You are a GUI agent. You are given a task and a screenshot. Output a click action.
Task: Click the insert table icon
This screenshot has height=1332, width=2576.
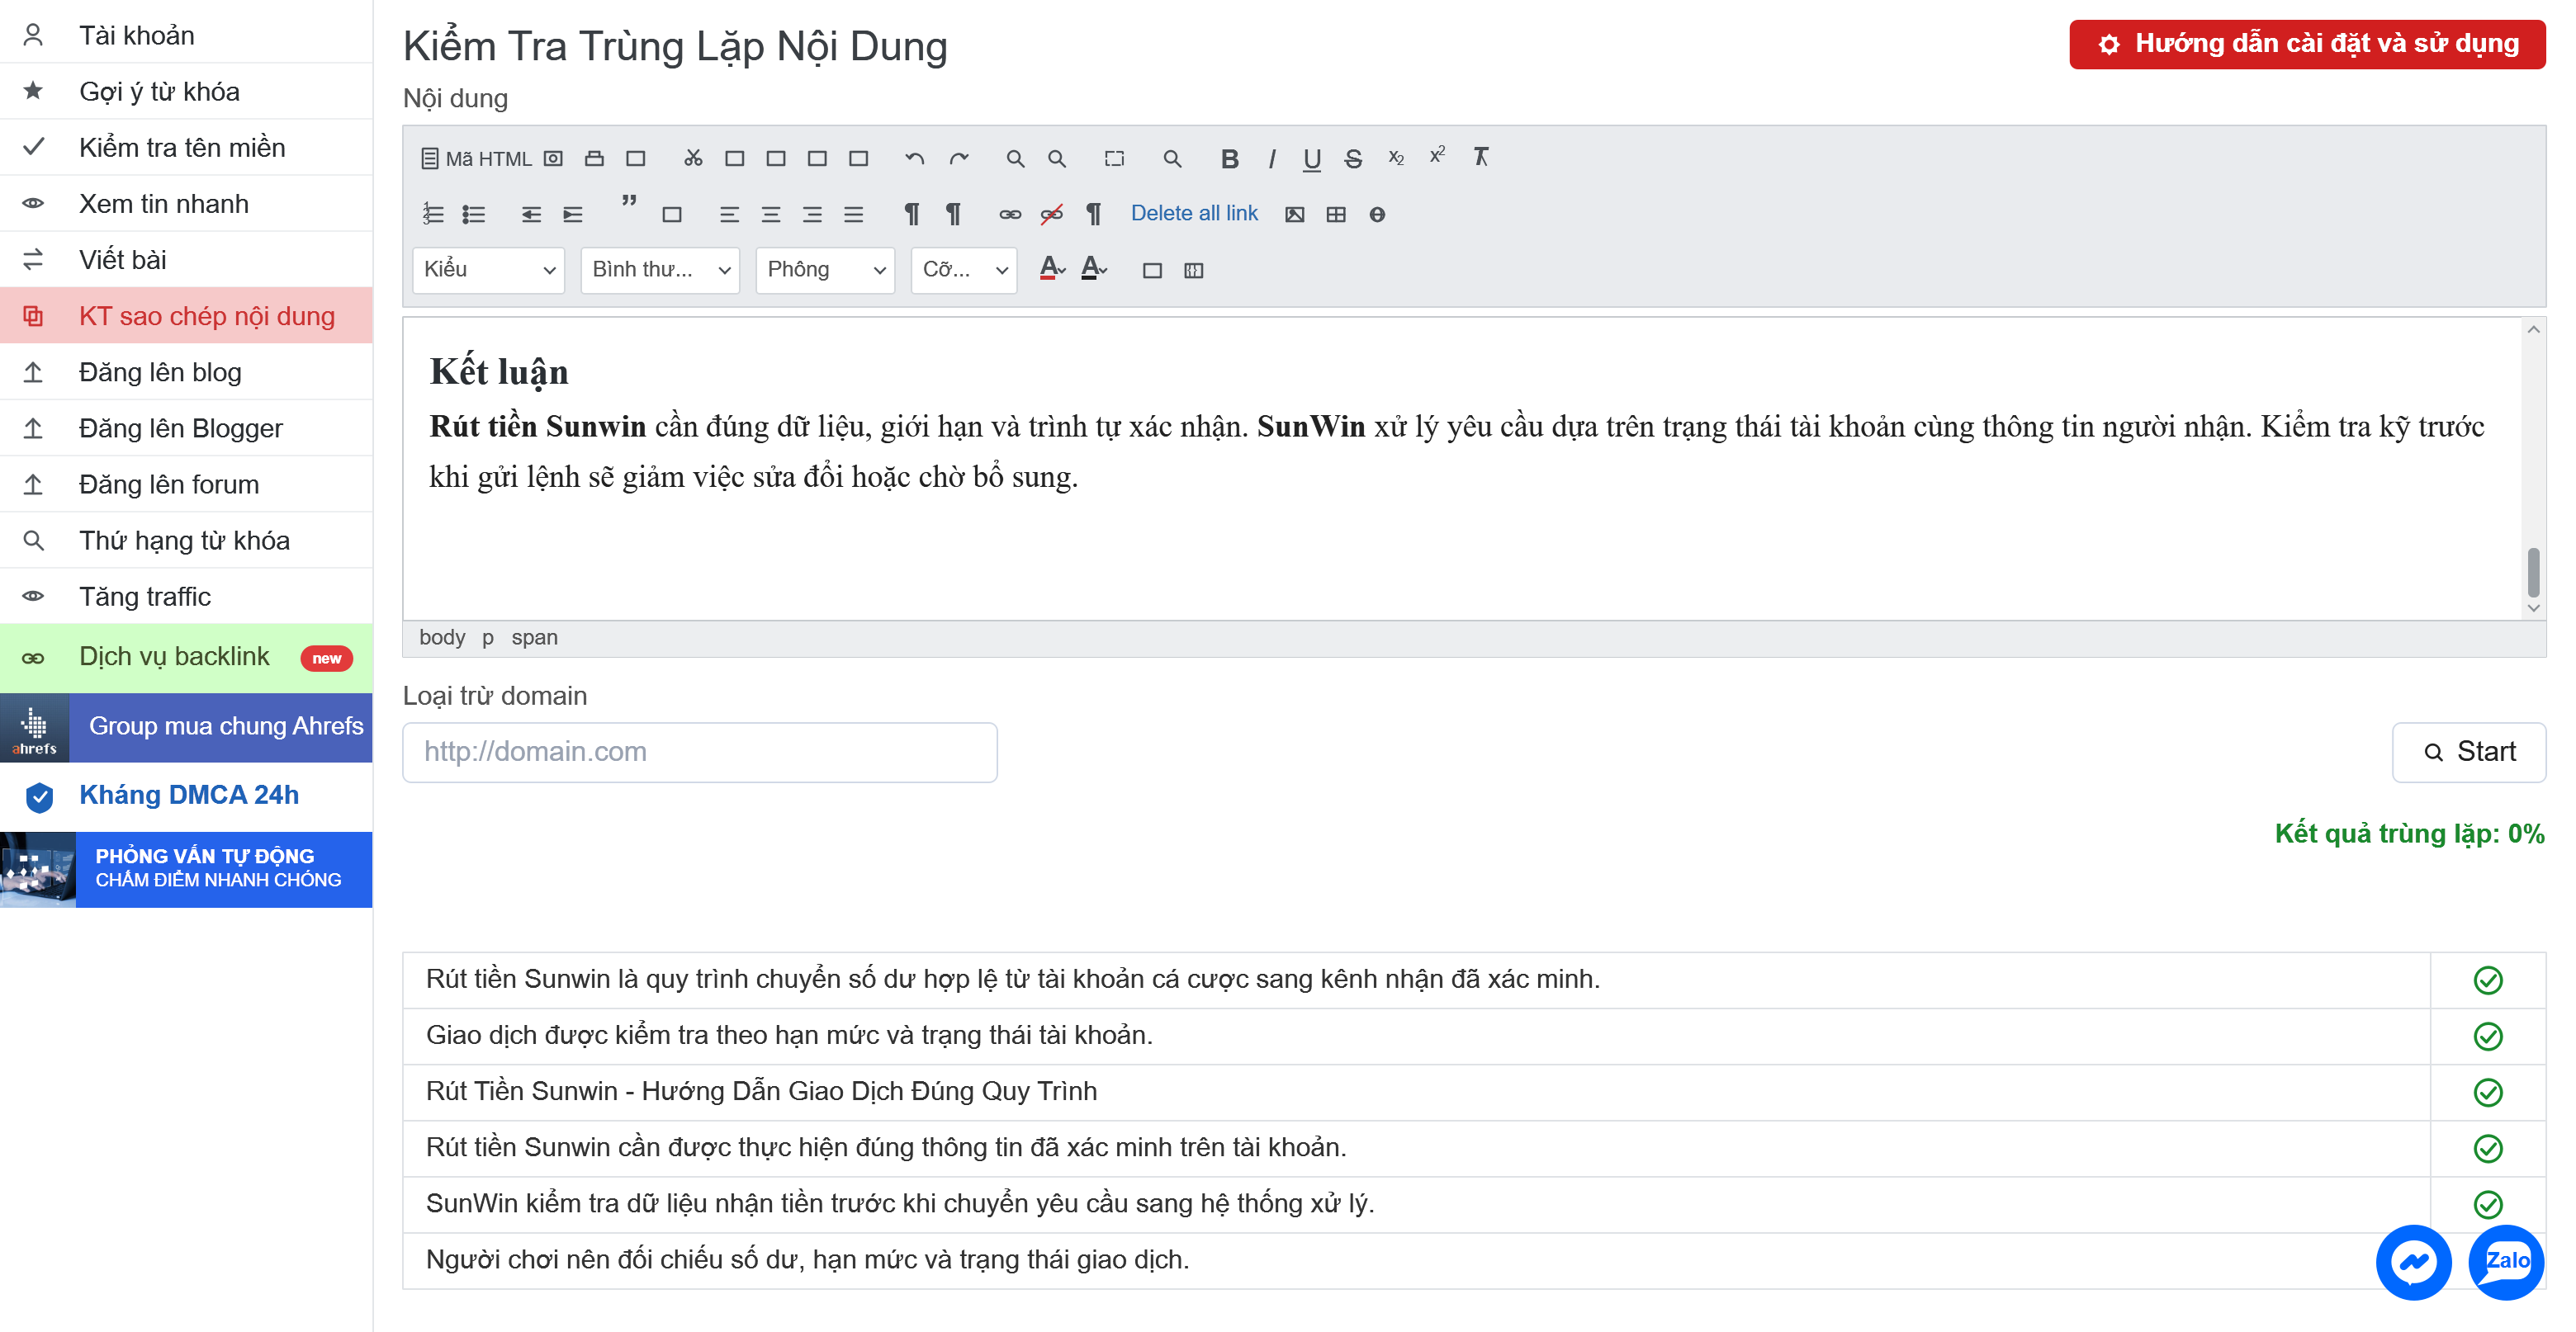click(x=1336, y=214)
